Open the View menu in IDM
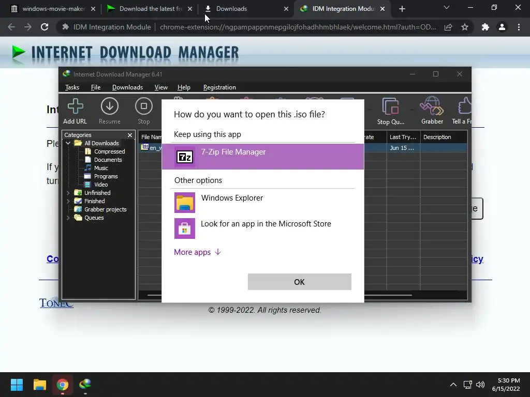The width and height of the screenshot is (530, 397). 161,87
